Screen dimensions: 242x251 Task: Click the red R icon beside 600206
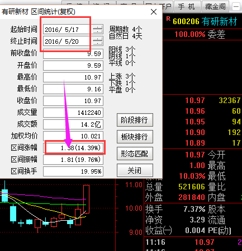(x=168, y=18)
